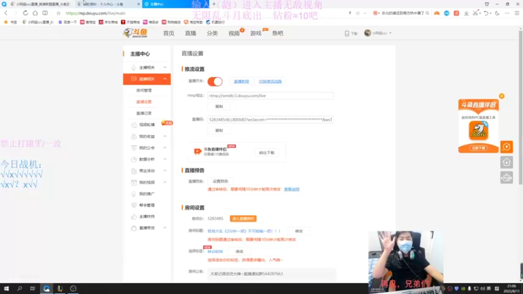Open the 百度一下 bookmark
This screenshot has width=523, height=294.
(67, 22)
